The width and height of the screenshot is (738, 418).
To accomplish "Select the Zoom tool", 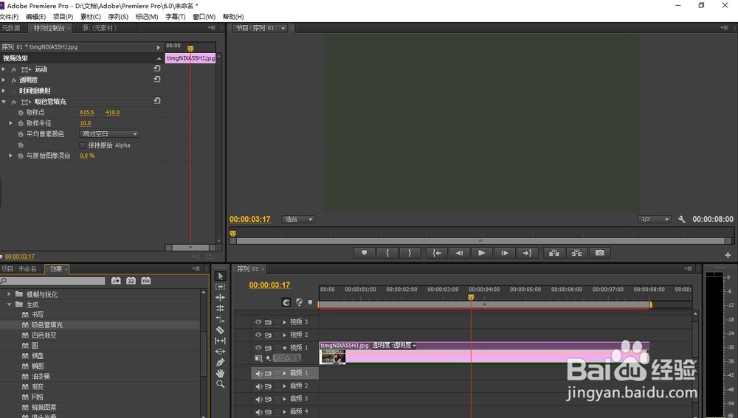I will click(220, 383).
